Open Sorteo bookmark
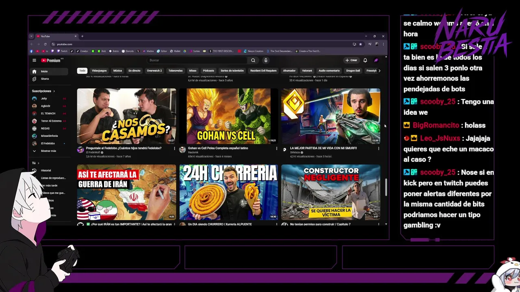The image size is (520, 292). pos(195,51)
